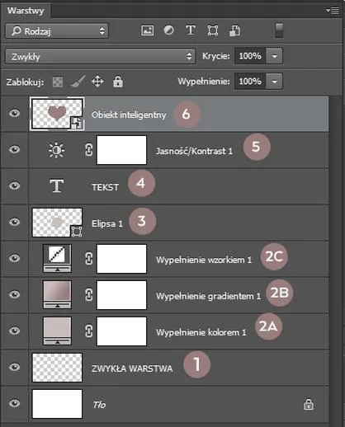Select the layer mask of Wypełnienie gradientem 1
Image resolution: width=345 pixels, height=427 pixels.
coord(121,295)
